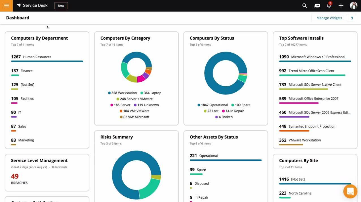Image resolution: width=361 pixels, height=202 pixels.
Task: Click the Computers By Department widget title
Action: point(39,38)
